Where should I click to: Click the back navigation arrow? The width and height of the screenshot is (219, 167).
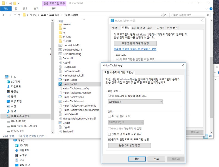(x=4, y=15)
